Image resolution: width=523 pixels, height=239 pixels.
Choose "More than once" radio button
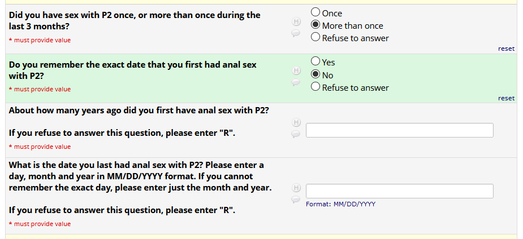(316, 25)
